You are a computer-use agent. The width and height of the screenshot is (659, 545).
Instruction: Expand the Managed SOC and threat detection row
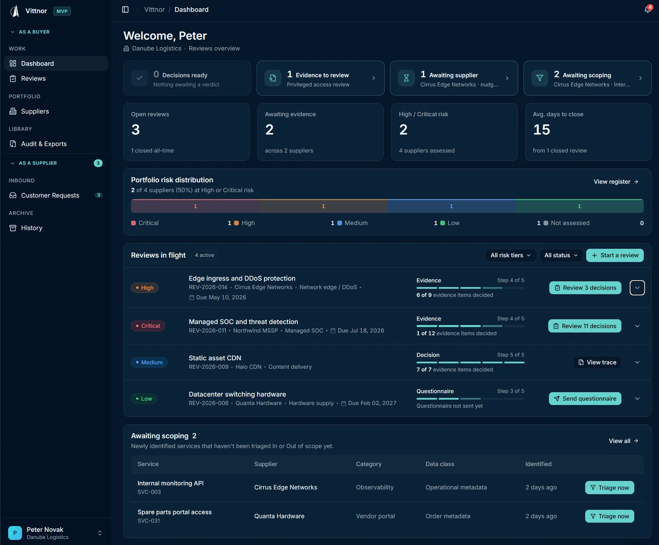[x=637, y=326]
